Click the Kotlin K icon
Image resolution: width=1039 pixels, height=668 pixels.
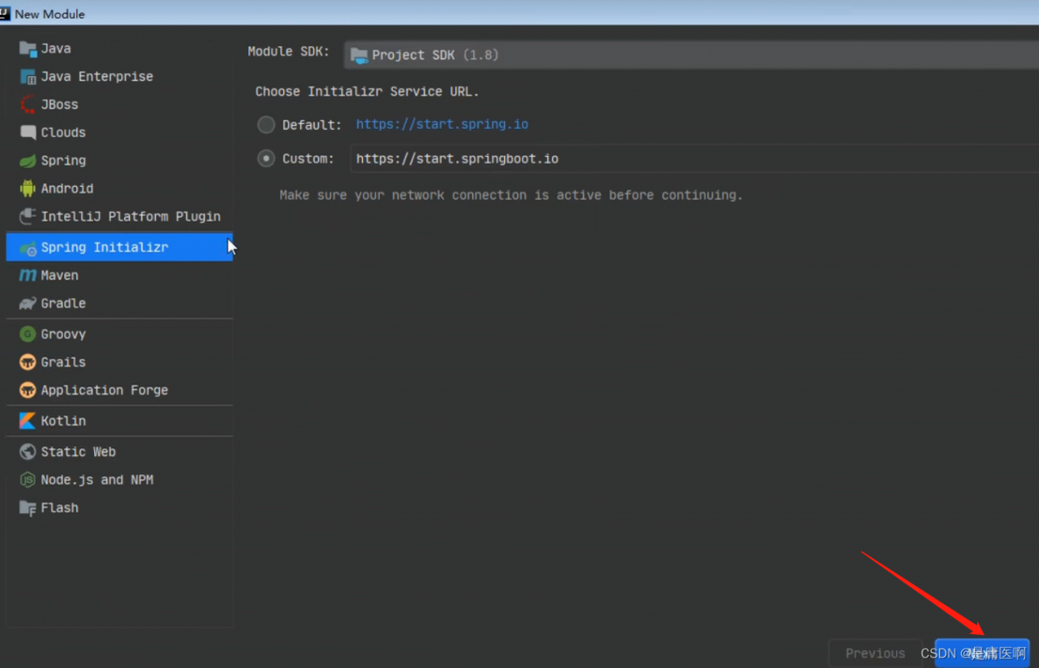click(x=28, y=421)
